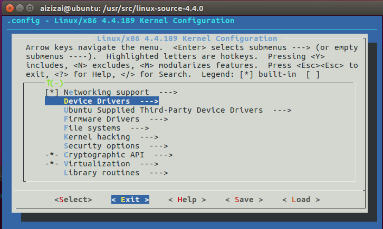Activate the < Exit > button
The width and height of the screenshot is (383, 229).
coord(130,200)
